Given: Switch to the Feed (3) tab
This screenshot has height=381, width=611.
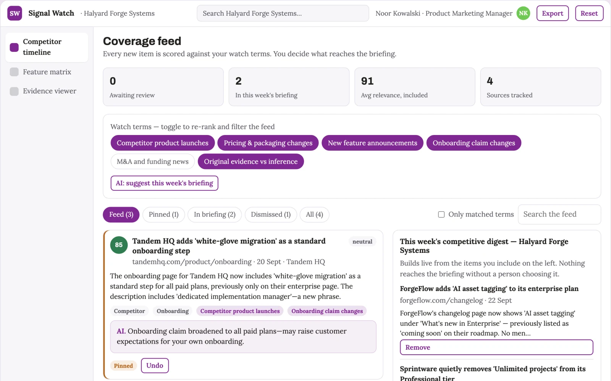Looking at the screenshot, I should (121, 214).
